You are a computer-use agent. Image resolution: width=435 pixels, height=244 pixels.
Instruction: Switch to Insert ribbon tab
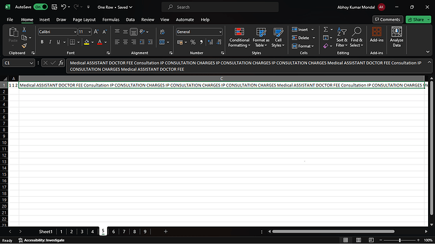[x=44, y=20]
